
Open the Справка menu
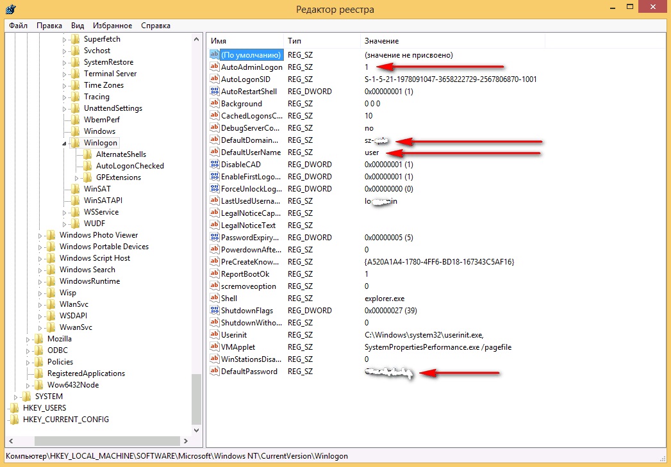coord(156,26)
